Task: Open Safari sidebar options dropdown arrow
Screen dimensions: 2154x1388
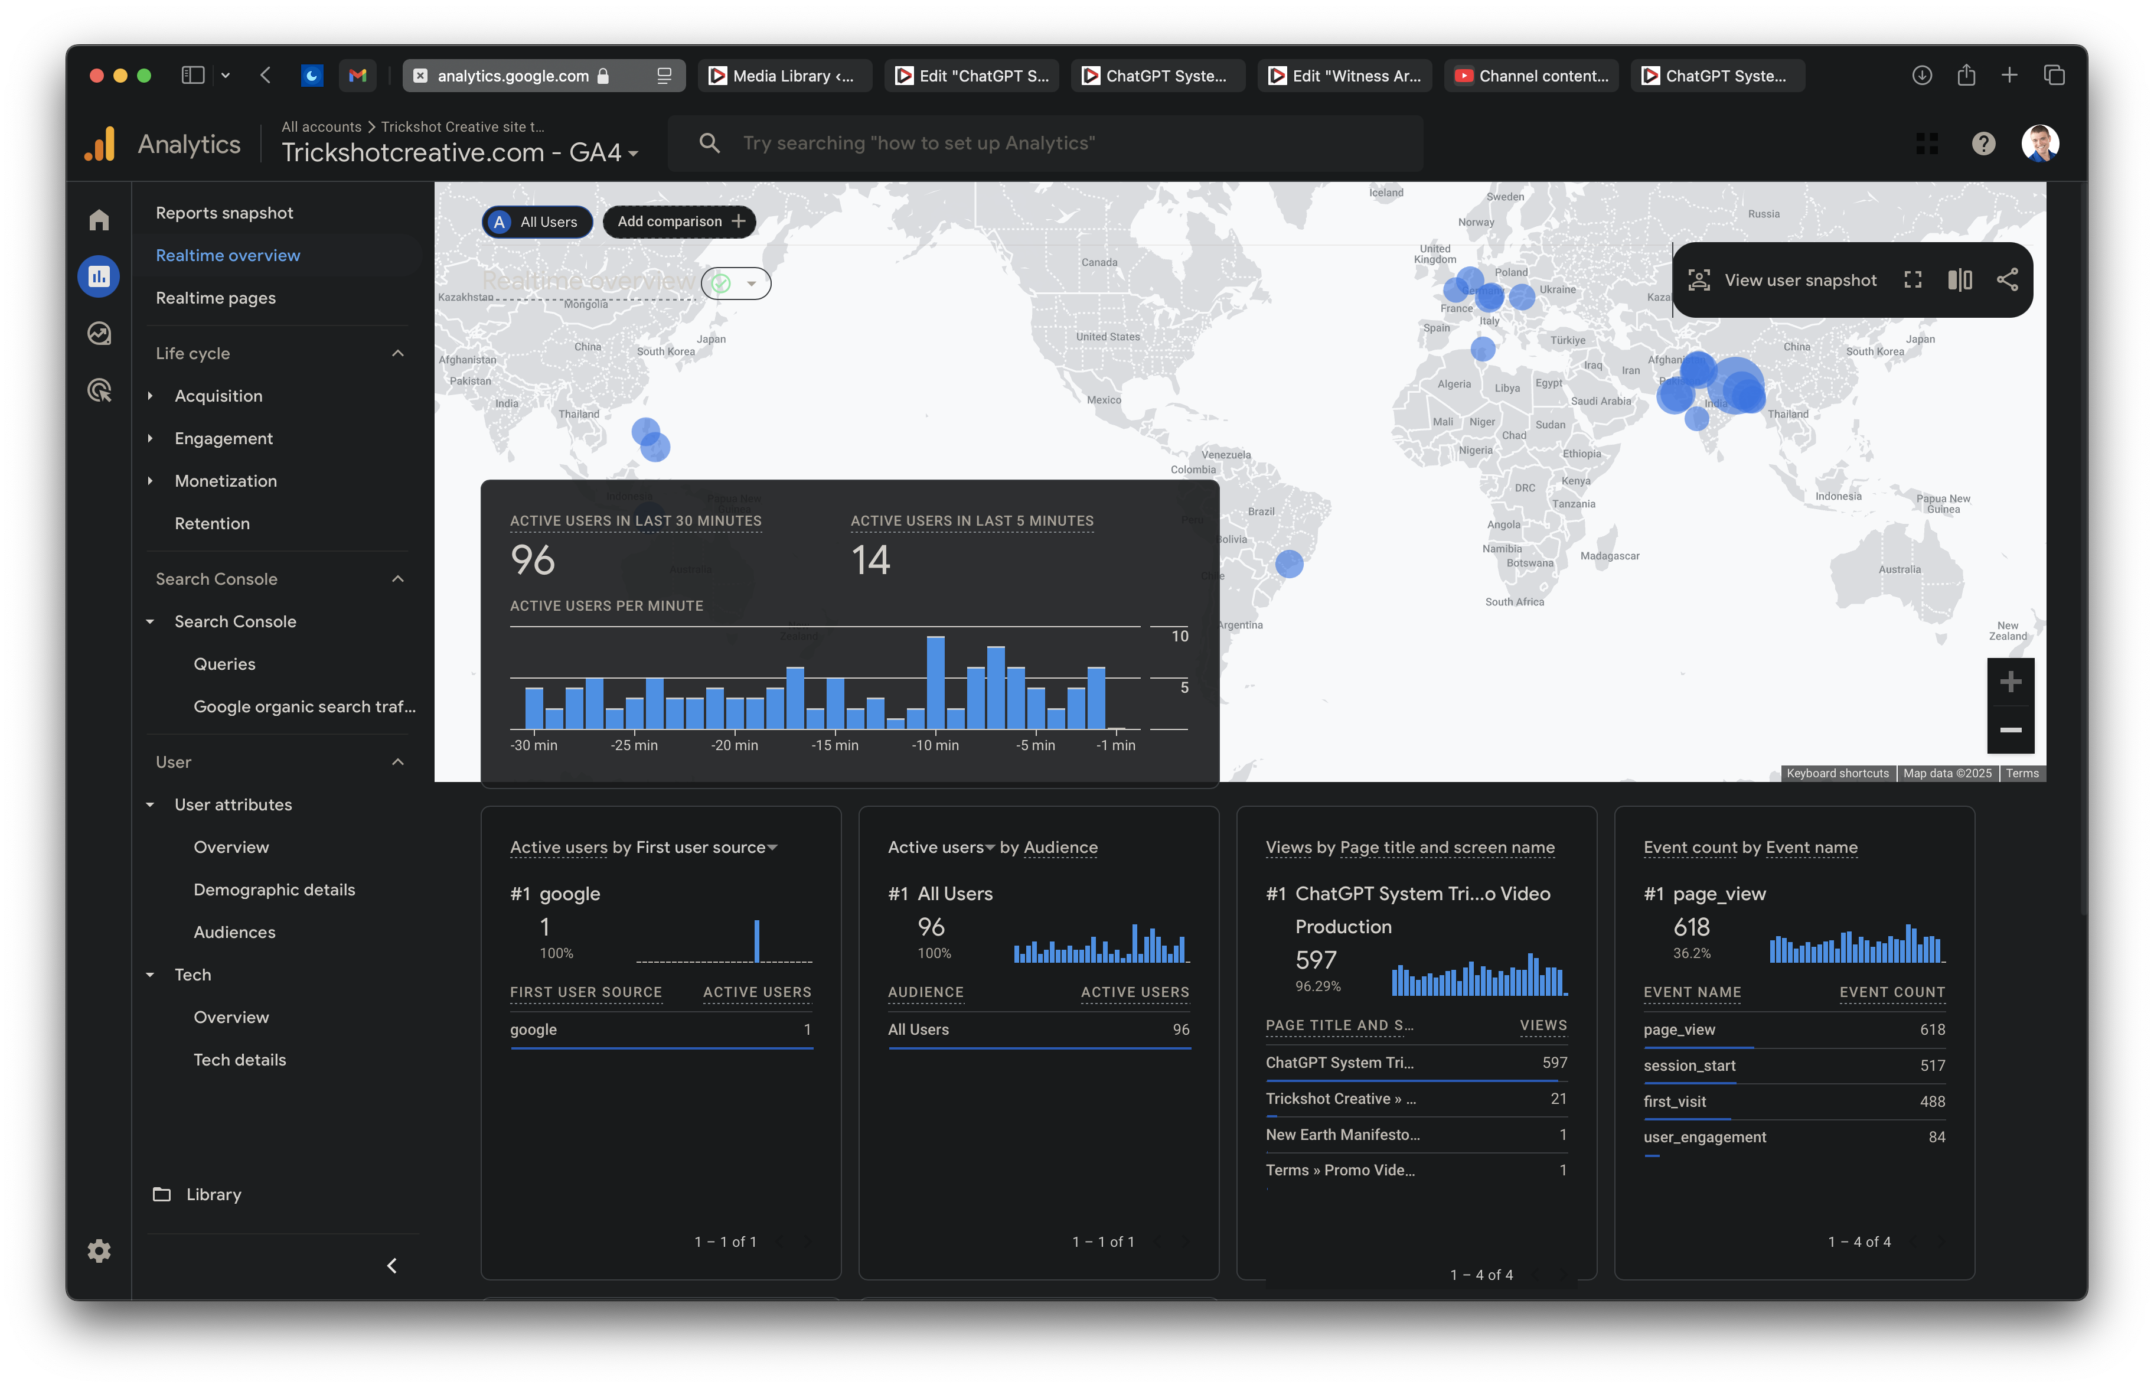Action: pyautogui.click(x=225, y=76)
